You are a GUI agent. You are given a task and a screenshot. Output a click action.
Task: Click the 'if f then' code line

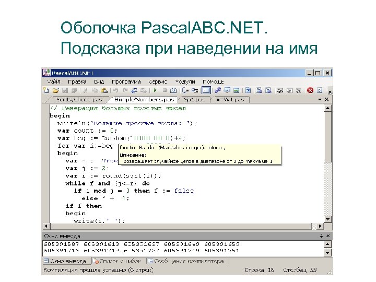click(84, 206)
